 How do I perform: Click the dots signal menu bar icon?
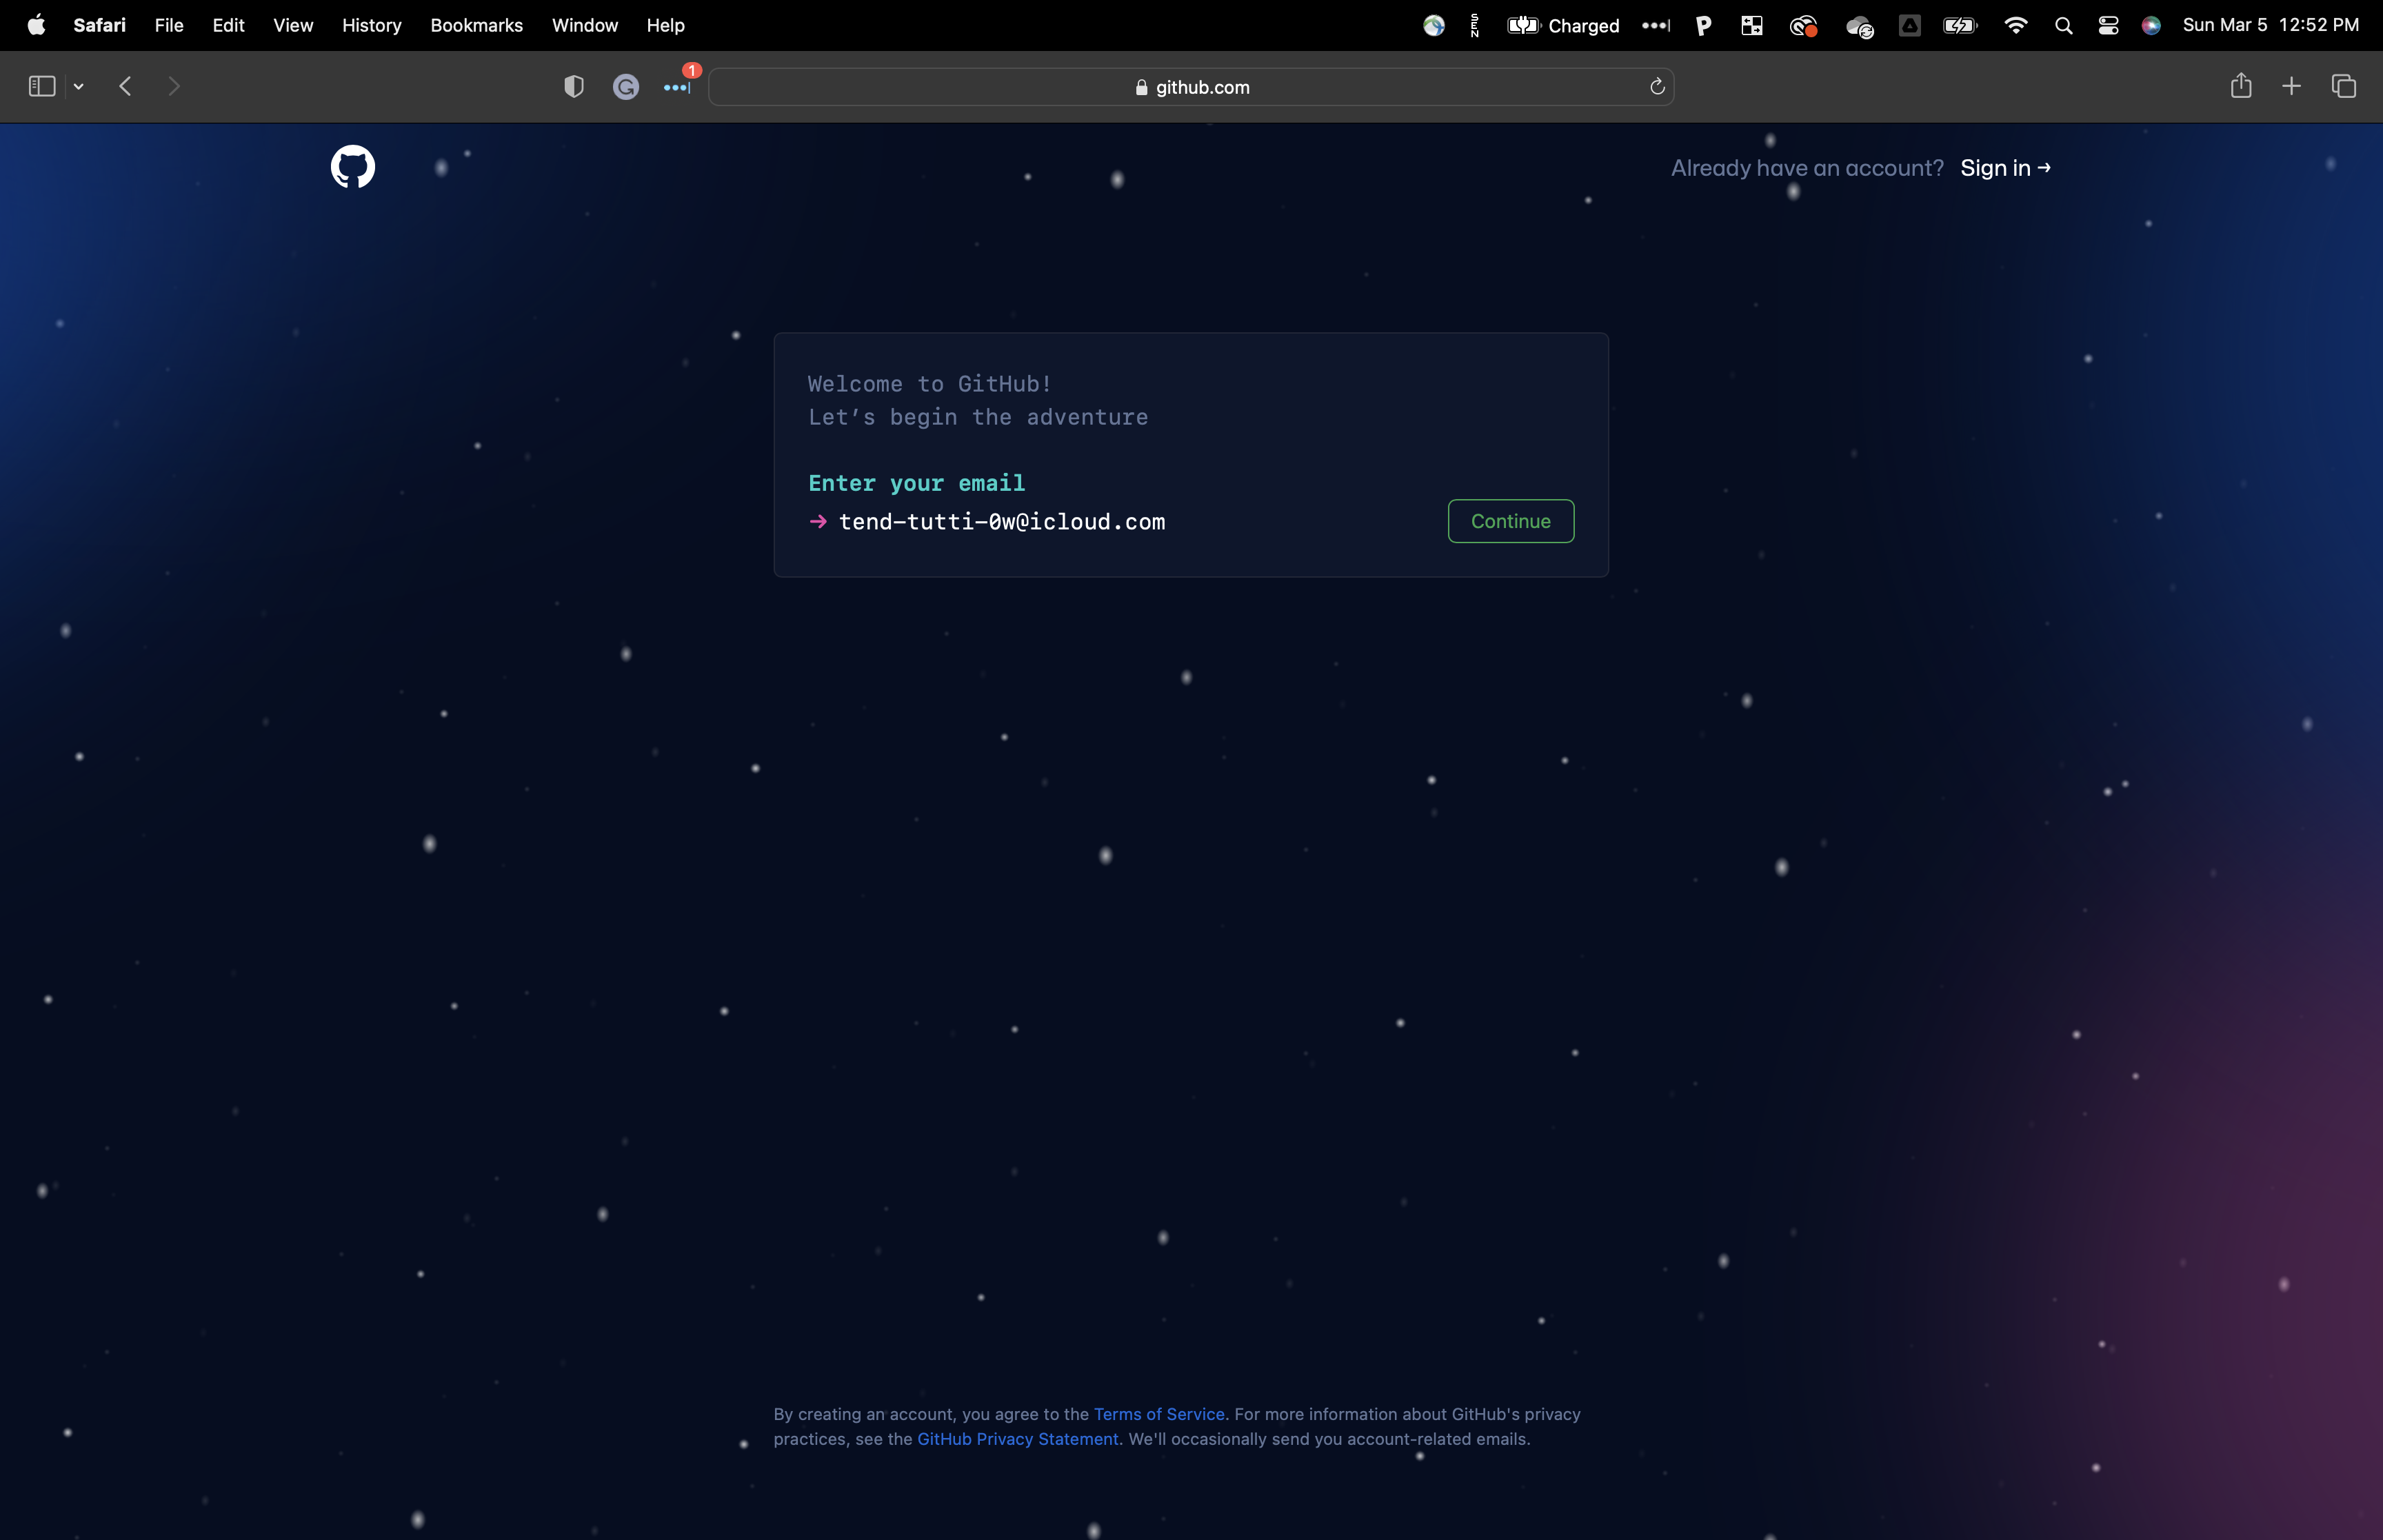click(1656, 26)
